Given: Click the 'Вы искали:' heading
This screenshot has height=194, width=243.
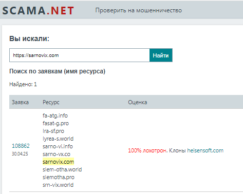Looking at the screenshot, I should point(29,38).
